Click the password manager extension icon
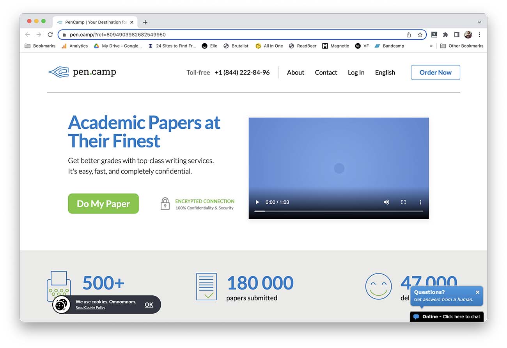 [434, 35]
